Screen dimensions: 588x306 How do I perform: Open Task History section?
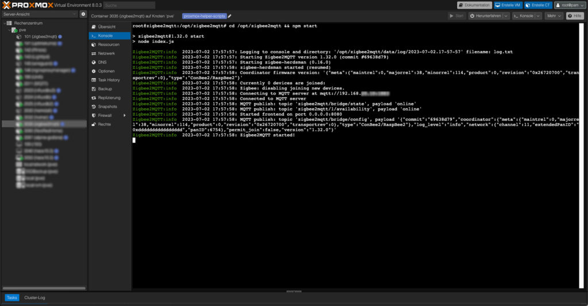click(x=110, y=80)
